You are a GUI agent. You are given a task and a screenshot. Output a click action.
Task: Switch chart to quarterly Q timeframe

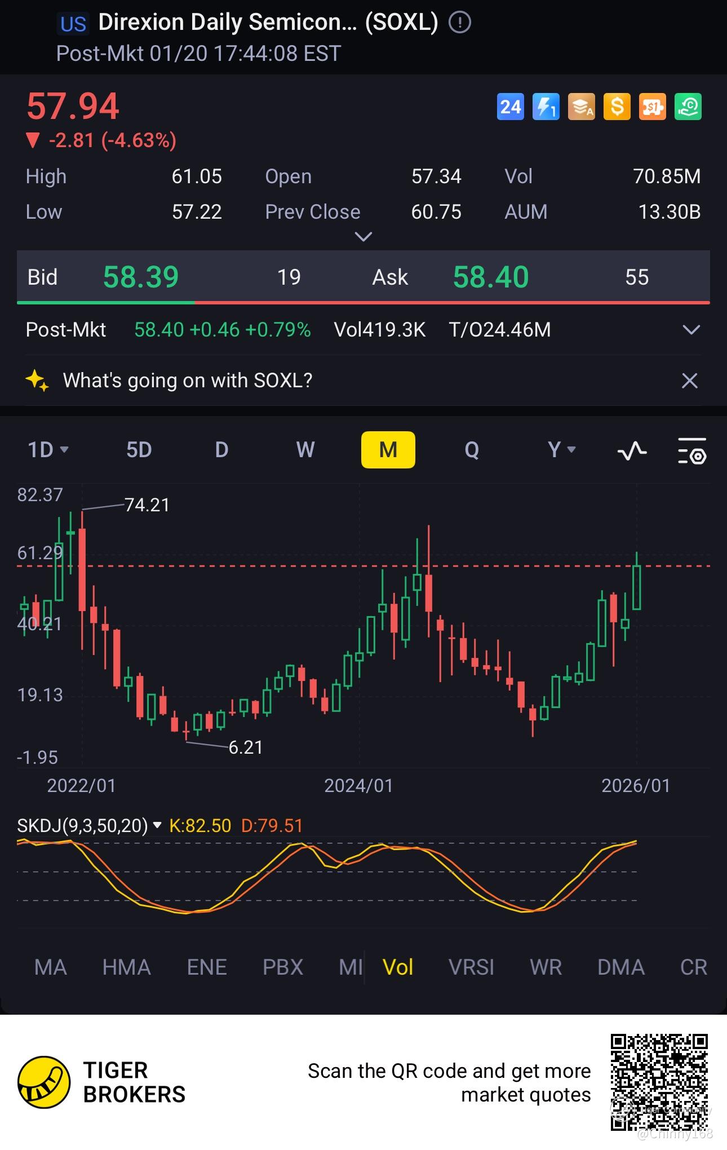[x=472, y=450]
